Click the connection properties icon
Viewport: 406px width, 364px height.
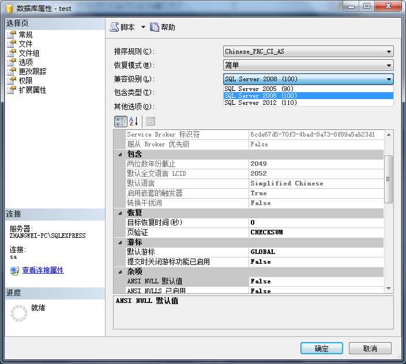(x=14, y=271)
